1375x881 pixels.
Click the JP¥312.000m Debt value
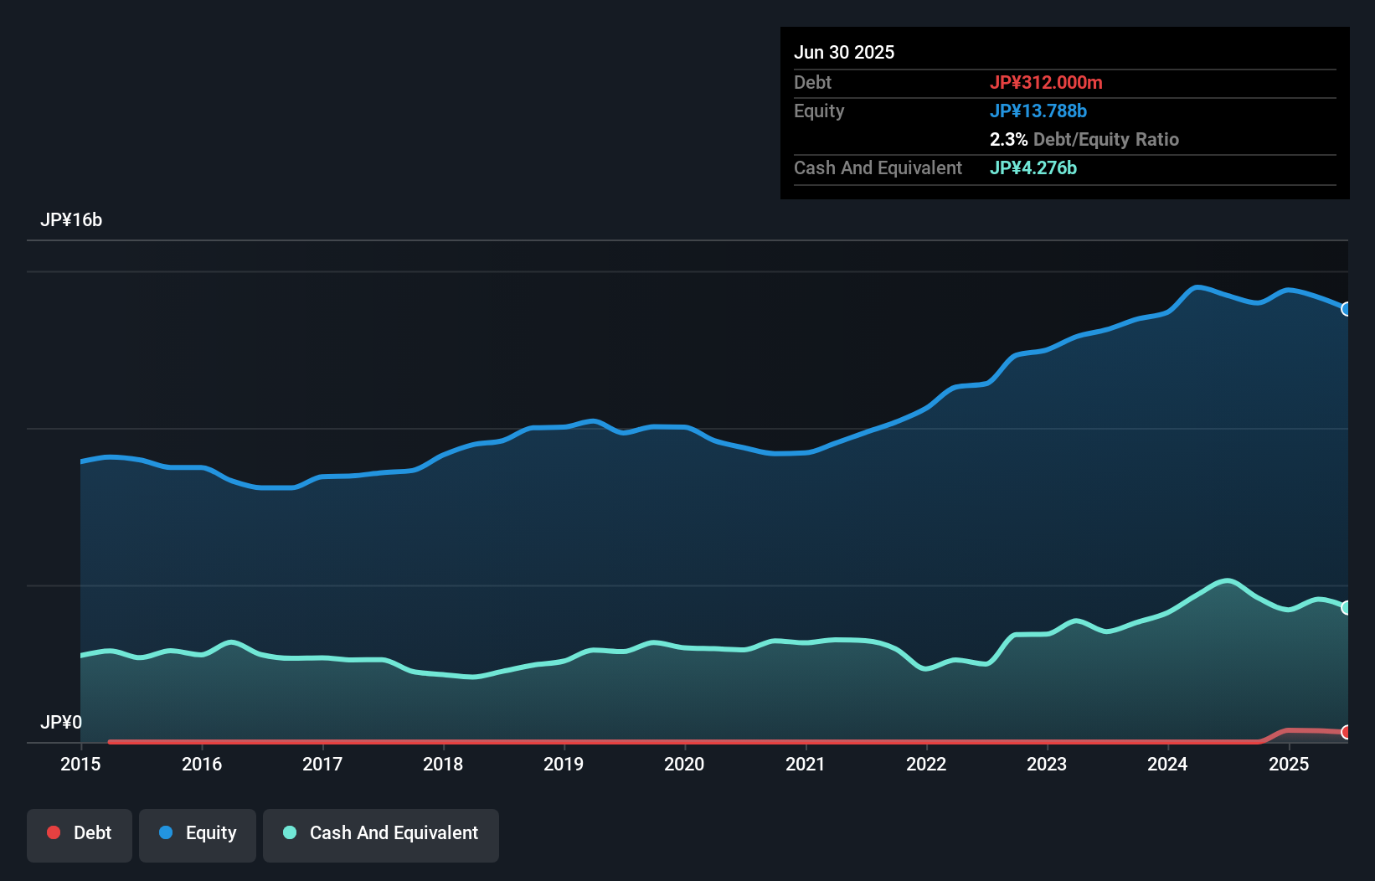pos(1047,82)
